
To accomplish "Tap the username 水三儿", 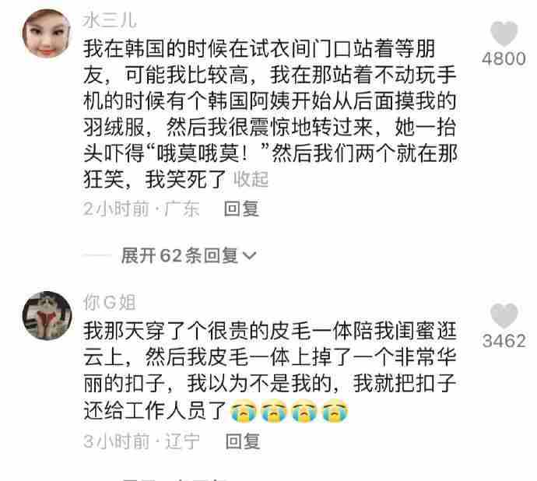I will pyautogui.click(x=110, y=20).
